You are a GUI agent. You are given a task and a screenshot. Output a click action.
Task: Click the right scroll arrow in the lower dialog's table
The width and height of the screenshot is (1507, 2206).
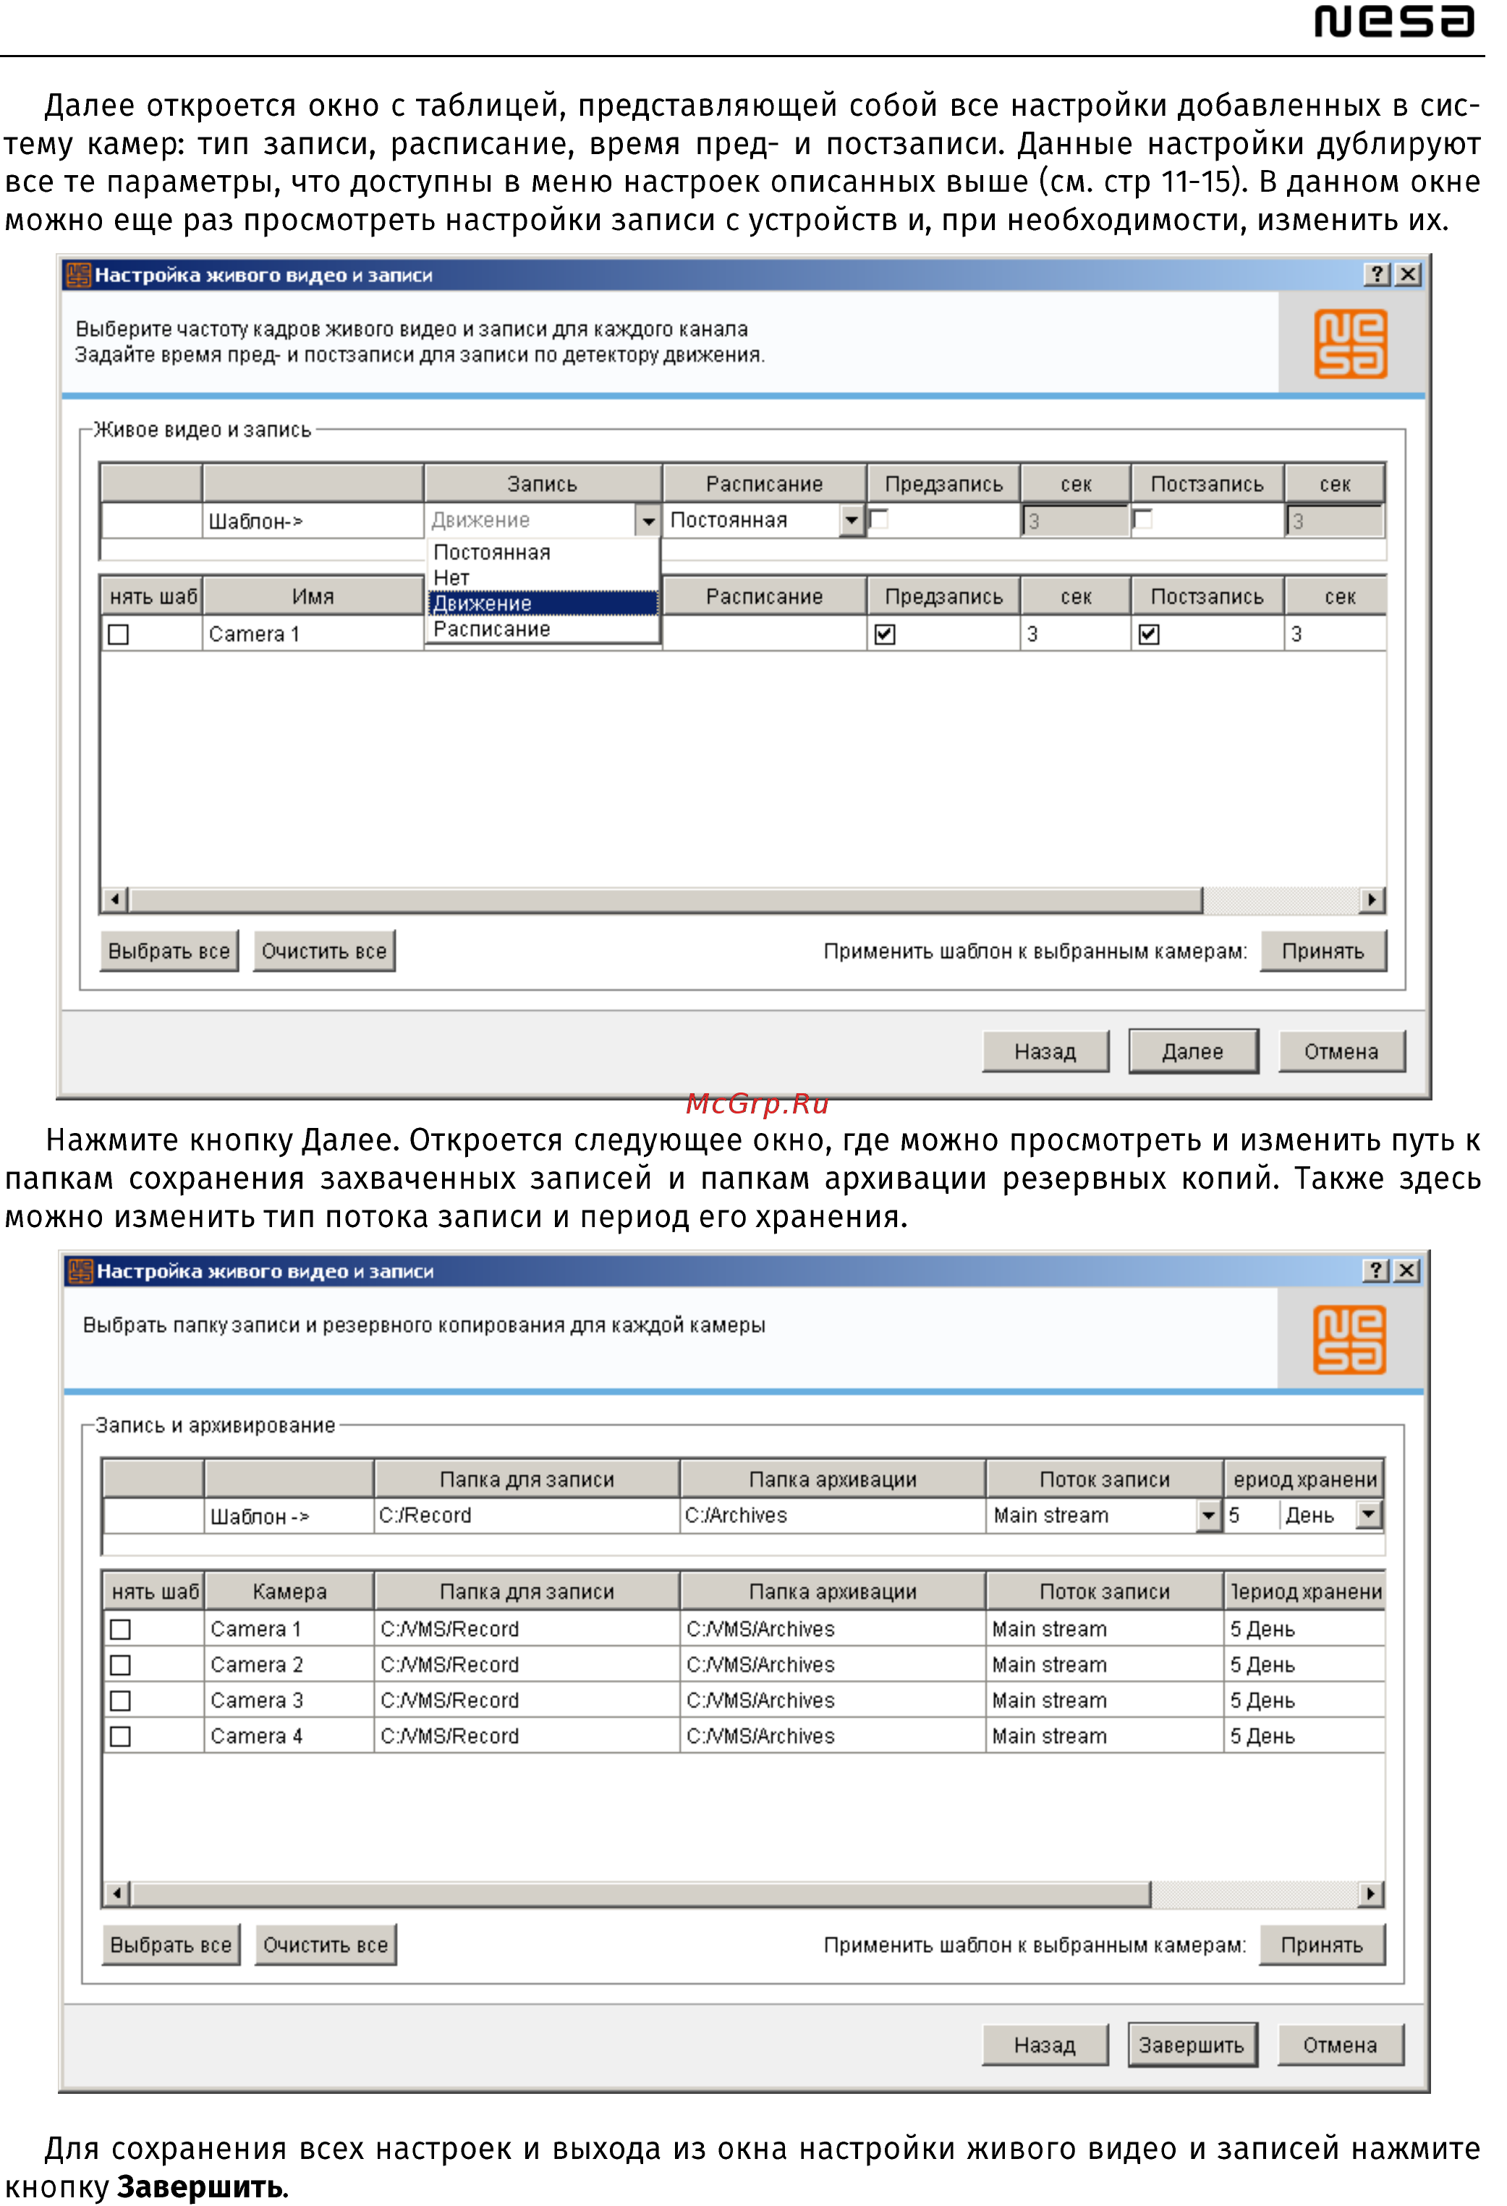point(1370,1895)
